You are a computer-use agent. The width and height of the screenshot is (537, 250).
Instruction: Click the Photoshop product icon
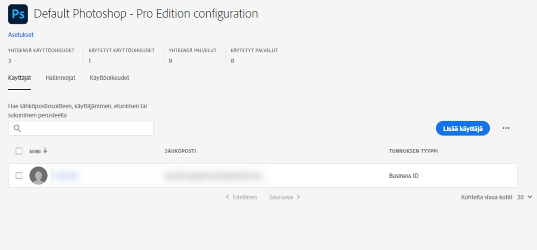pyautogui.click(x=18, y=14)
